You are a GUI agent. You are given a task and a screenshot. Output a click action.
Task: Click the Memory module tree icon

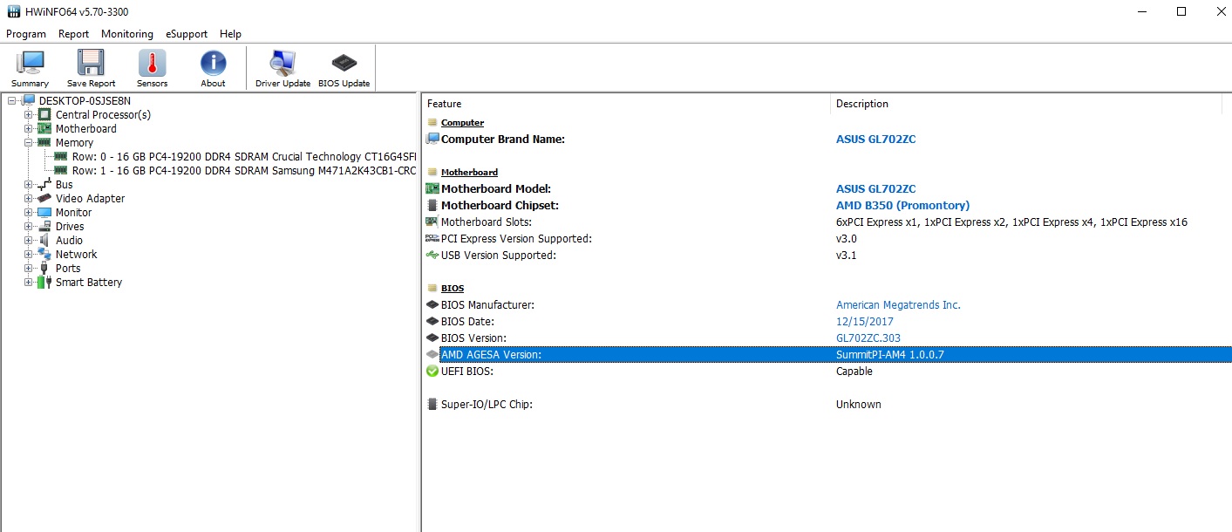[44, 142]
